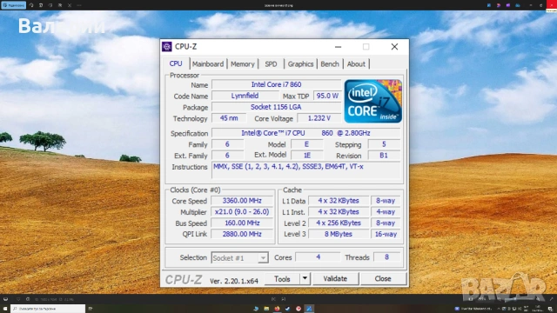Click the Revision value B1
The width and height of the screenshot is (557, 313).
click(x=384, y=156)
